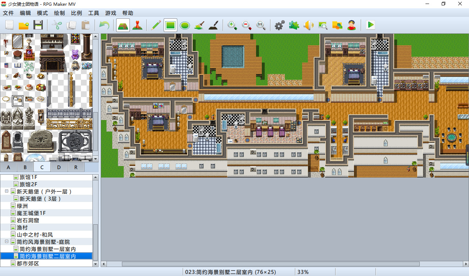
Task: Switch to Event editing mode
Action: [x=137, y=25]
